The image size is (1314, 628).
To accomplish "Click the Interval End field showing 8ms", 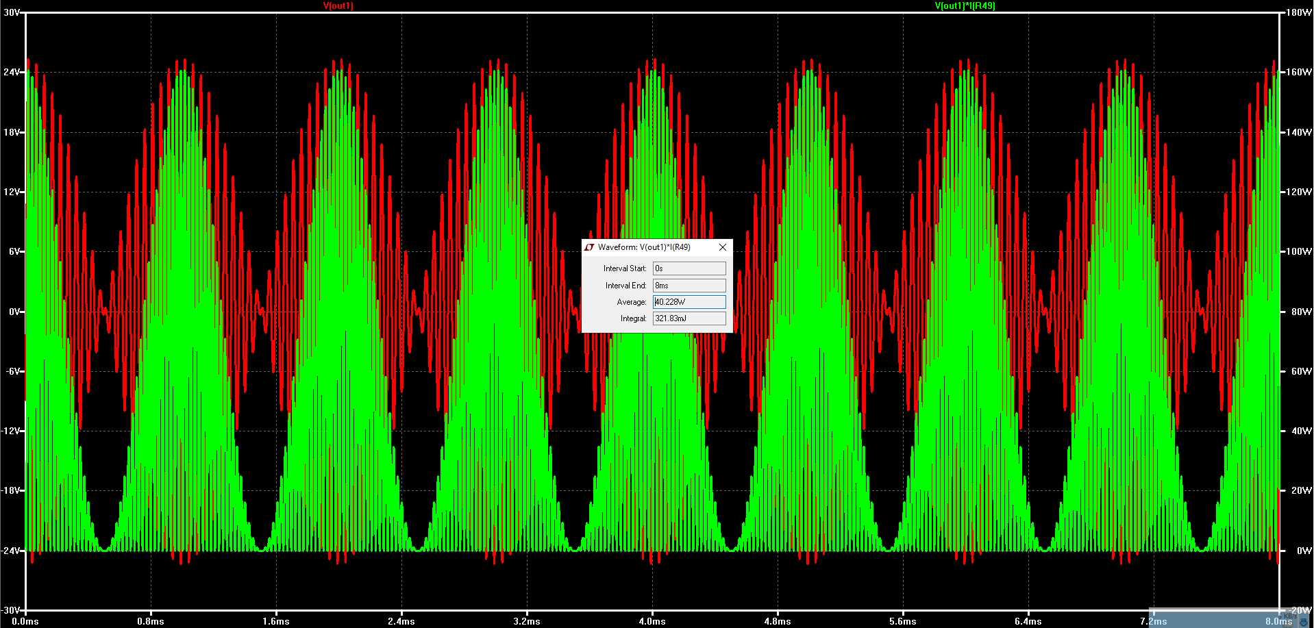I will (689, 286).
